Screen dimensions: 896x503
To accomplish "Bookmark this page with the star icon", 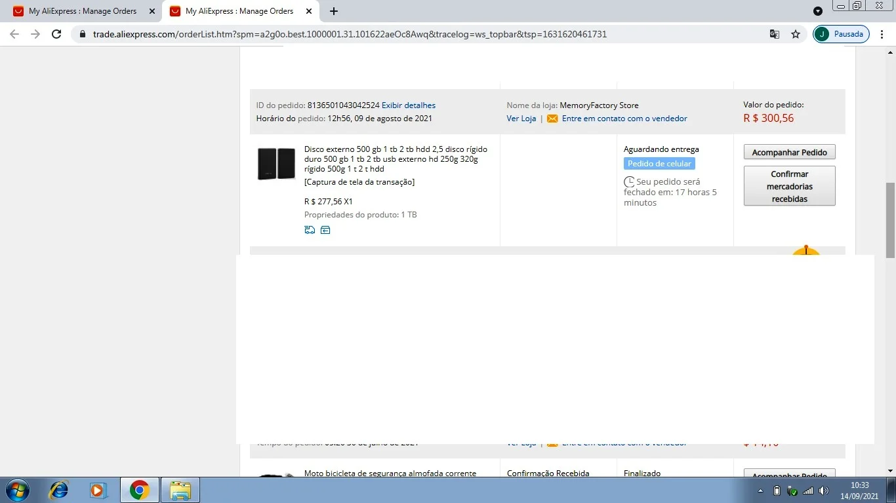I will tap(796, 34).
